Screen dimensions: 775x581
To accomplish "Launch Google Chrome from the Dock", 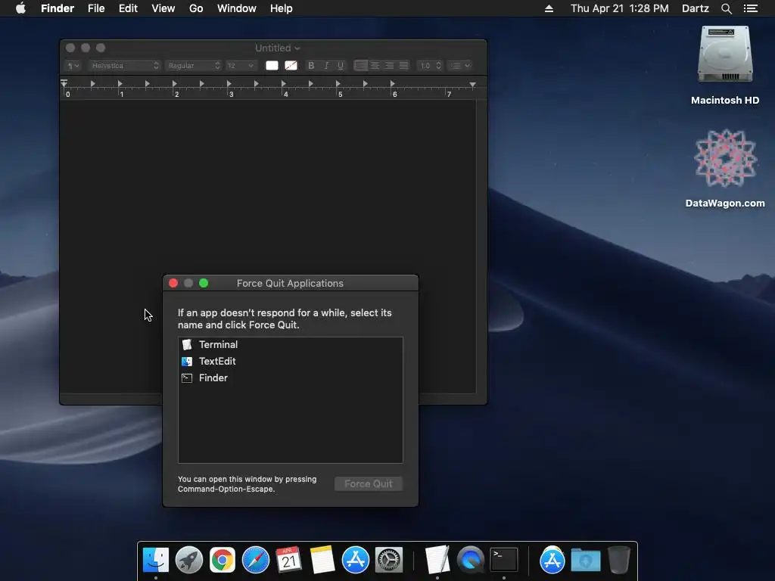I will click(x=223, y=561).
